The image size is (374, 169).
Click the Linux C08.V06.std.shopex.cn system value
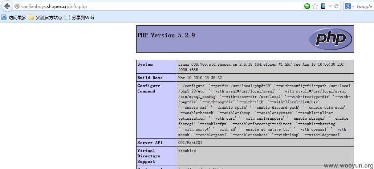coord(261,67)
